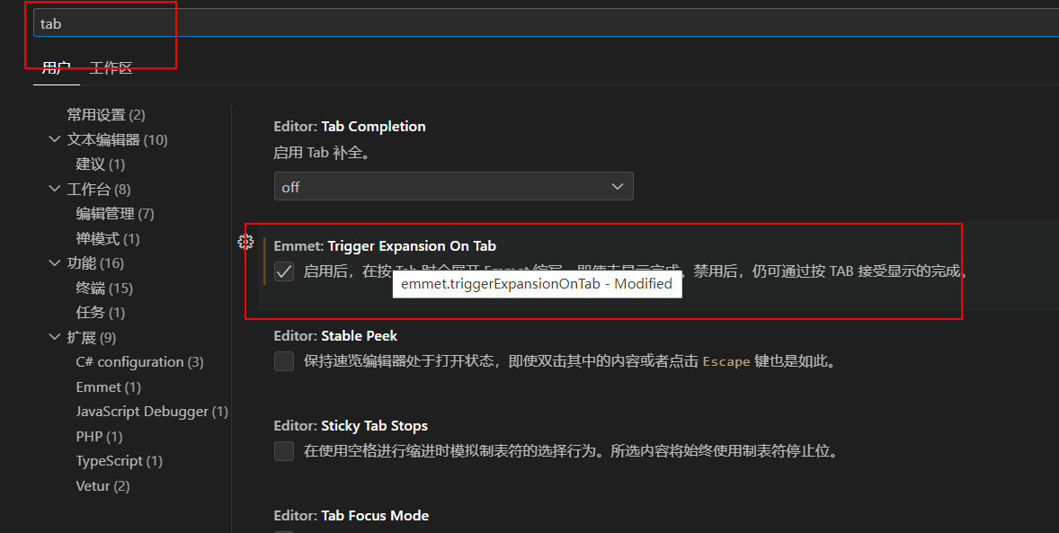Image resolution: width=1059 pixels, height=533 pixels.
Task: Open Tab Completion dropdown showing off
Action: [x=453, y=186]
